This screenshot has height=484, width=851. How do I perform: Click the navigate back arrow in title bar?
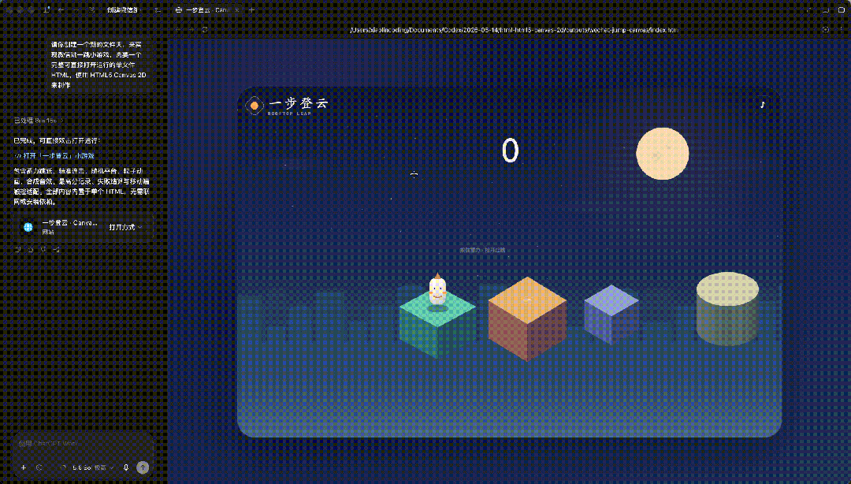(61, 10)
